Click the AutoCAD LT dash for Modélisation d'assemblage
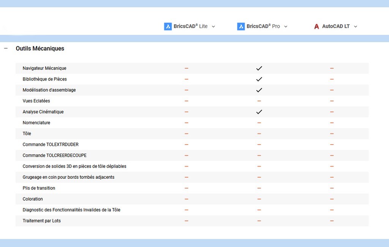This screenshot has width=389, height=247. coord(332,90)
